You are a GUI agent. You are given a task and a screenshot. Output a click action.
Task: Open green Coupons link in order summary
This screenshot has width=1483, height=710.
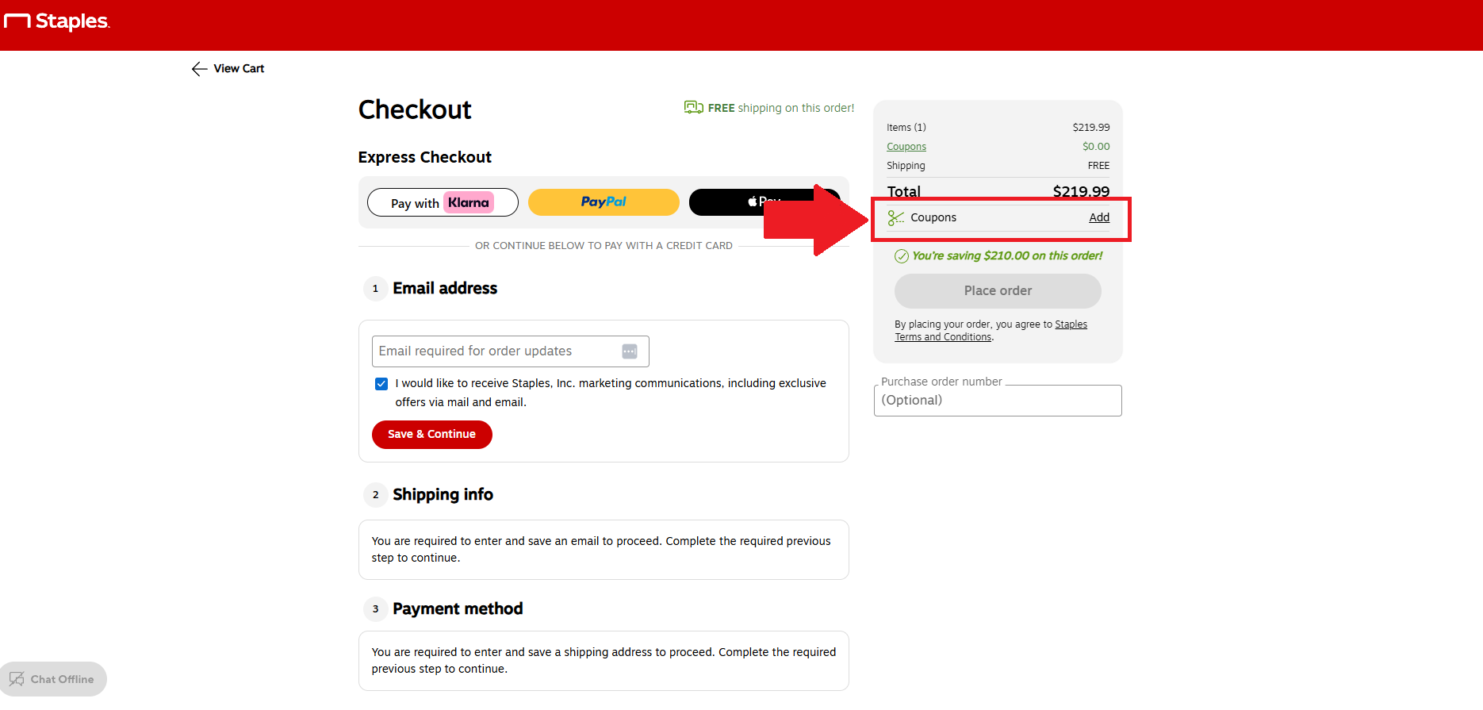pos(906,147)
